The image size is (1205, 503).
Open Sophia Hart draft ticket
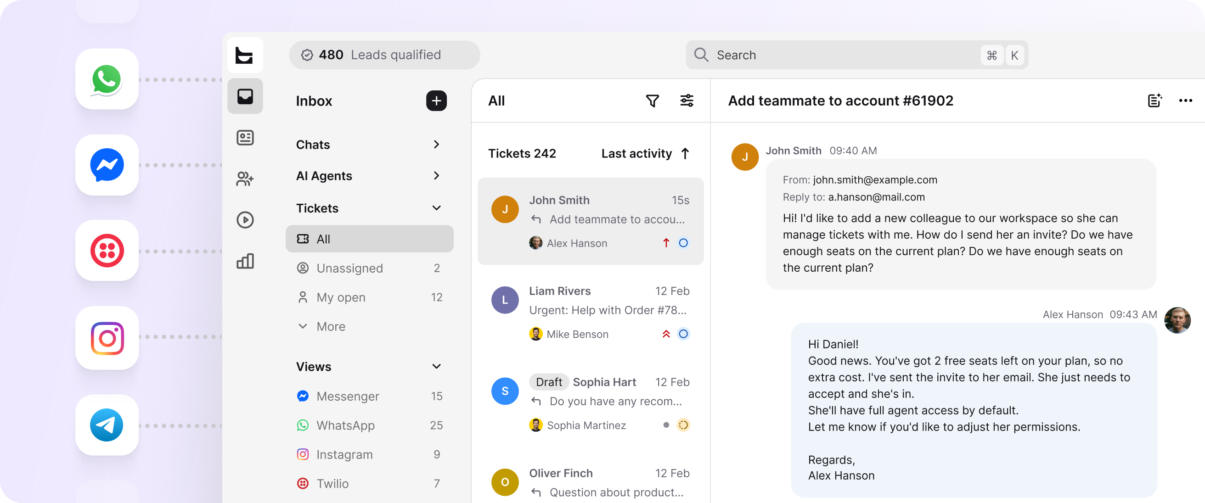tap(591, 403)
